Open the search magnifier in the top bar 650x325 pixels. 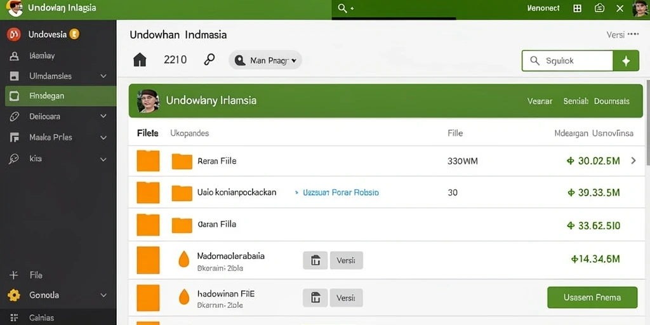click(x=342, y=8)
